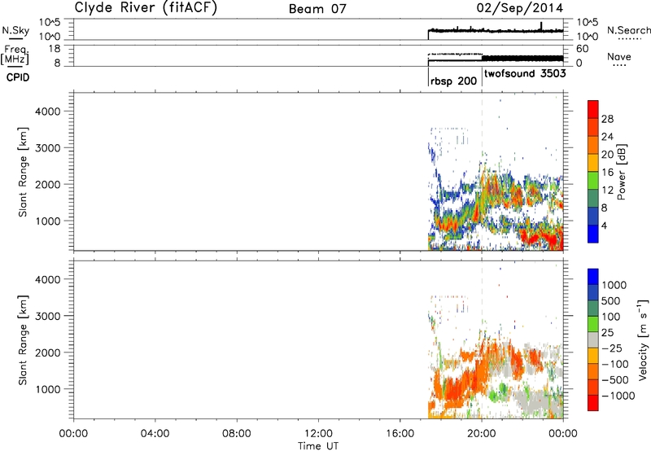Click the "12" value on Power color bar
The width and height of the screenshot is (651, 451).
click(607, 190)
